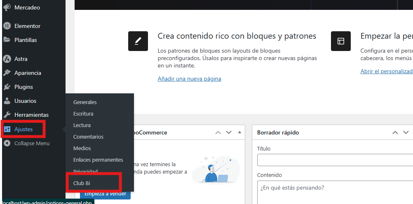Move the Borrador rápido widget down

406,132
